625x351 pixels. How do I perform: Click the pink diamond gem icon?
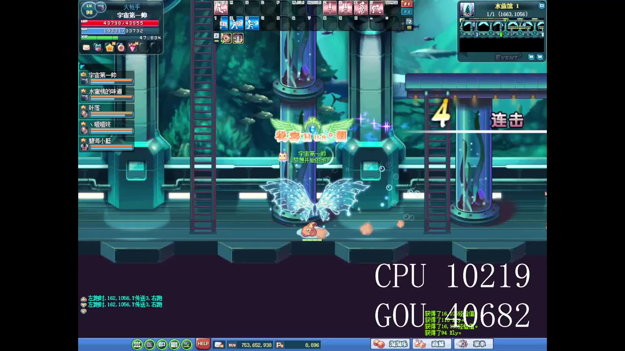[133, 48]
